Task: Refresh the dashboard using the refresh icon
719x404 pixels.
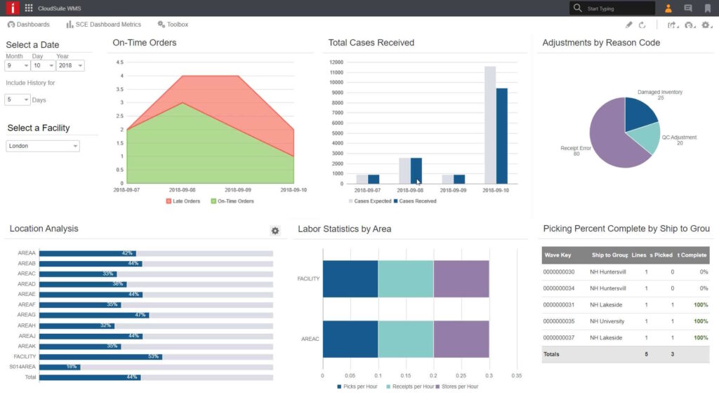Action: pos(642,25)
